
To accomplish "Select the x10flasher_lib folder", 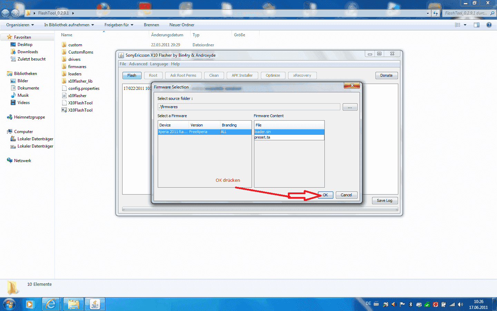I will (x=77, y=81).
